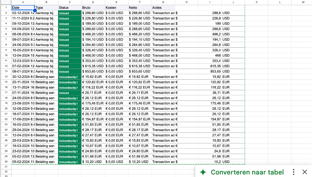Click Converteren naar tabel
This screenshot has height=177, width=312.
247,172
